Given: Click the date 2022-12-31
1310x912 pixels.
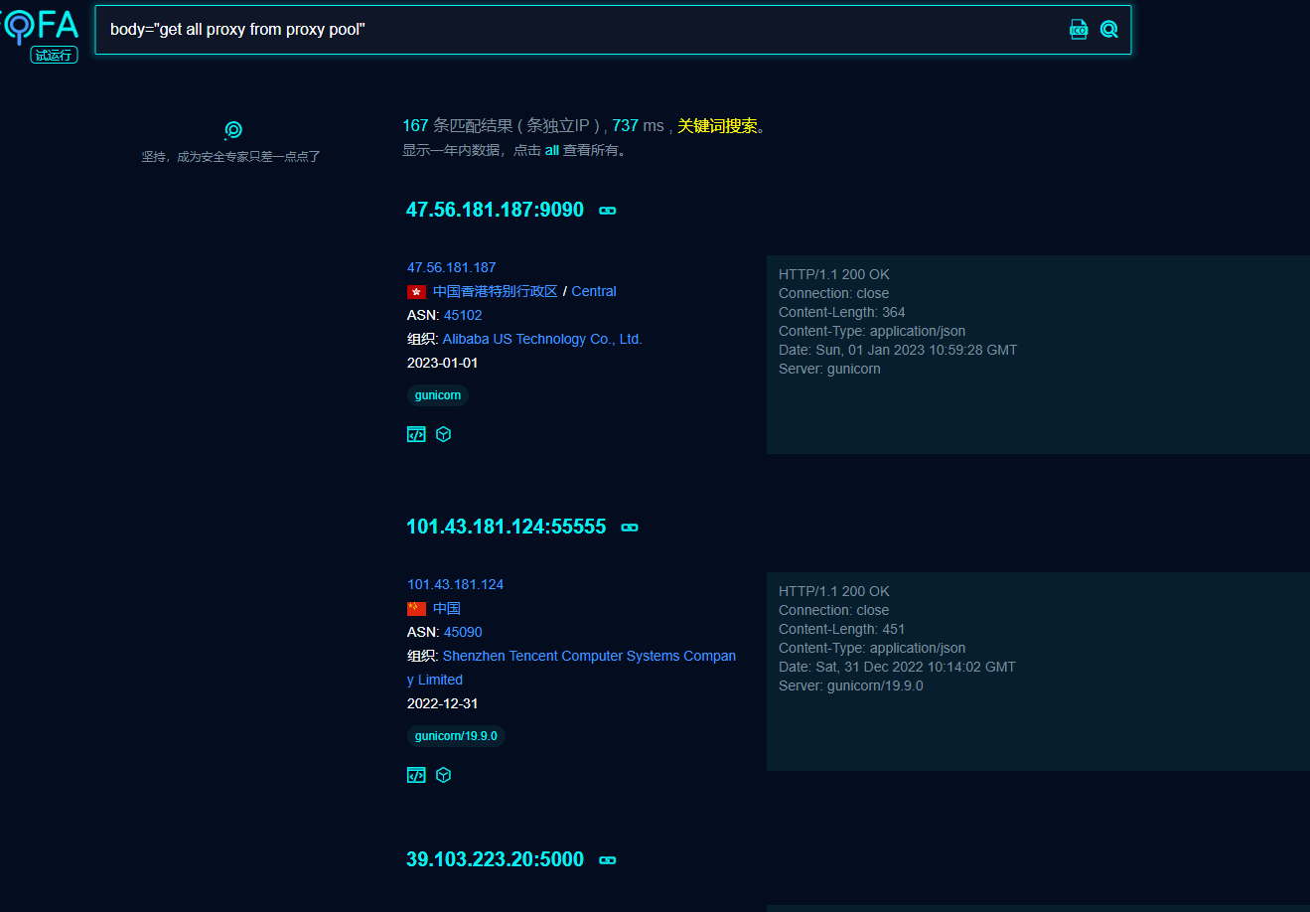Looking at the screenshot, I should pyautogui.click(x=442, y=703).
